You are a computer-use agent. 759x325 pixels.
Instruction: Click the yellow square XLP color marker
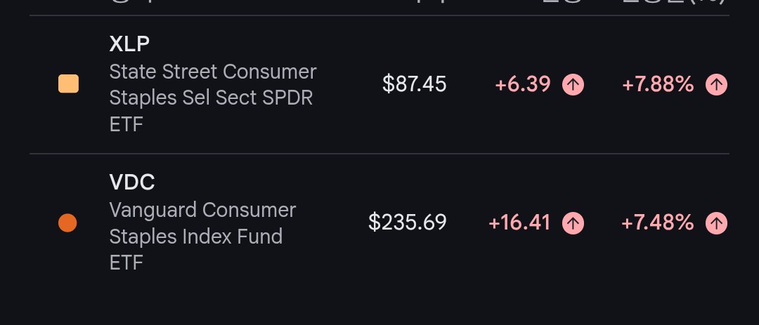tap(68, 84)
